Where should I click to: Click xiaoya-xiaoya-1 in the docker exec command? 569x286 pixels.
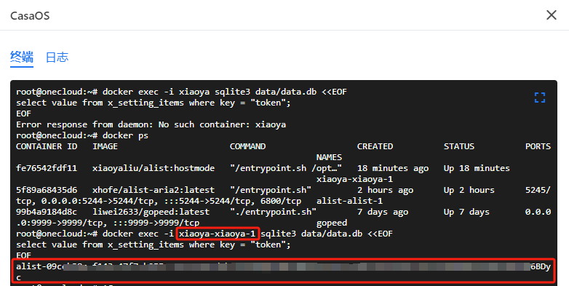pos(218,234)
